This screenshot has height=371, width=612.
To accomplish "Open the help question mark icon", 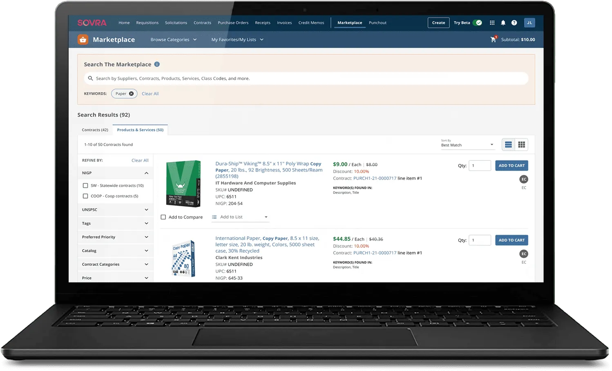I will point(514,23).
